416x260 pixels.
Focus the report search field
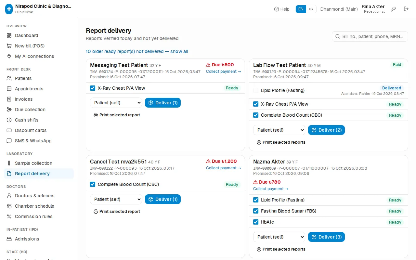(x=370, y=36)
